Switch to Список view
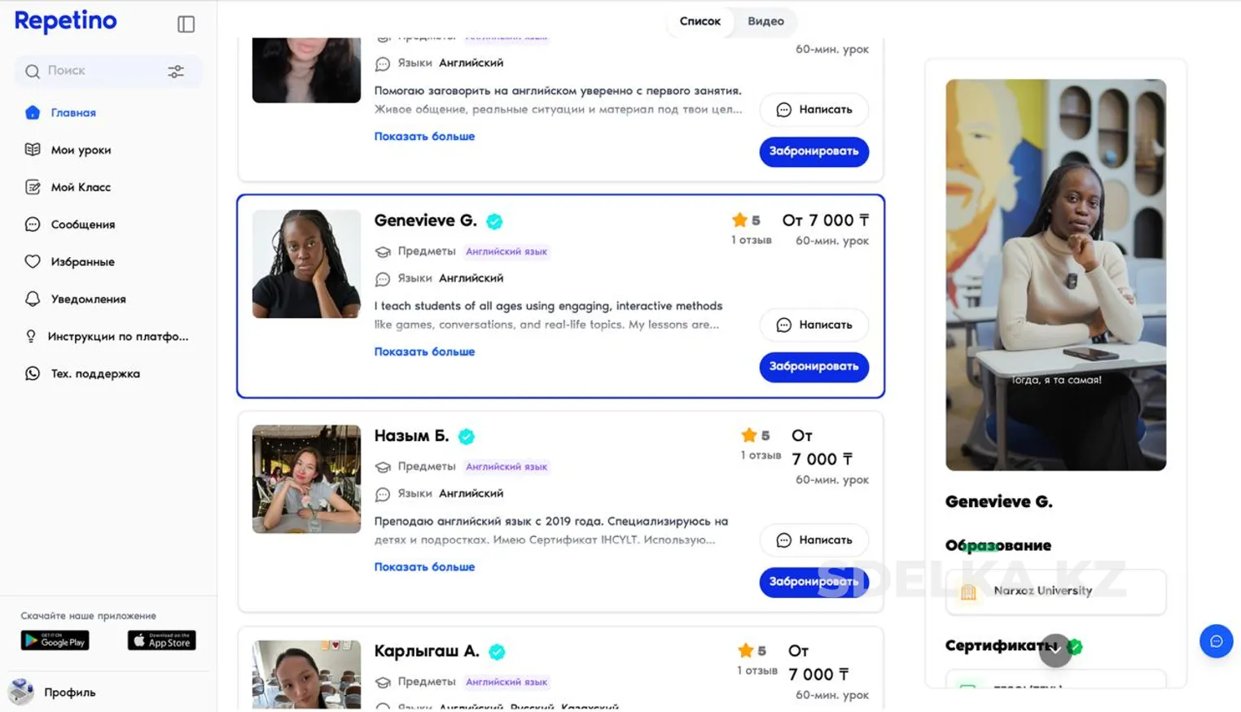The height and width of the screenshot is (712, 1241). point(699,21)
